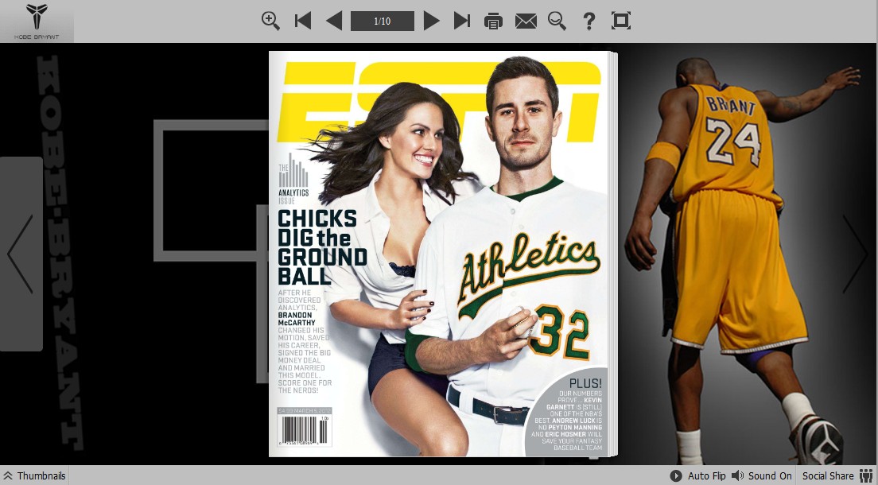Flip forward using the right side arrow
The width and height of the screenshot is (878, 485).
pos(855,254)
